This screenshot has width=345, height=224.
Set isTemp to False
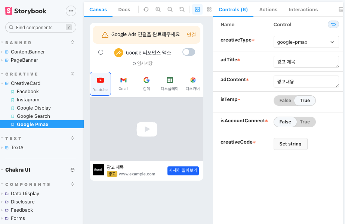285,101
